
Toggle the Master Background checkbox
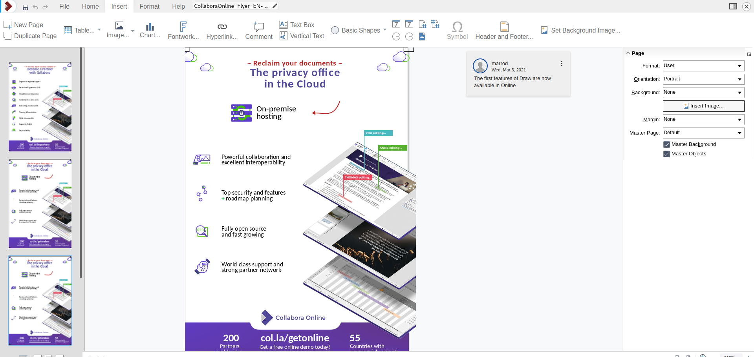click(667, 144)
